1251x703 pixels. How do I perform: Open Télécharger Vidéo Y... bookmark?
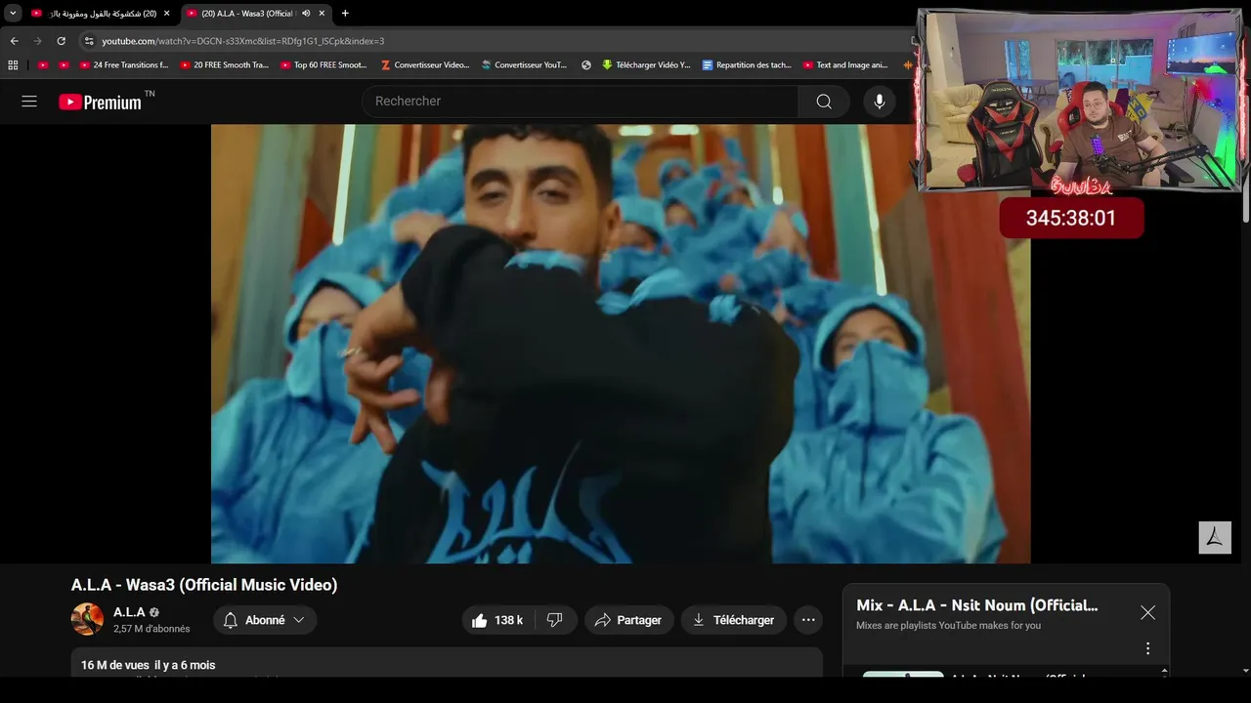(646, 65)
